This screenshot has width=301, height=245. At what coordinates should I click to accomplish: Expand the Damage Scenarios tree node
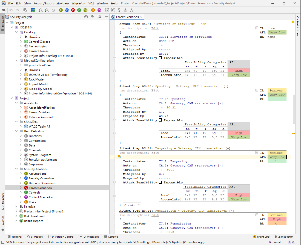click(21, 183)
